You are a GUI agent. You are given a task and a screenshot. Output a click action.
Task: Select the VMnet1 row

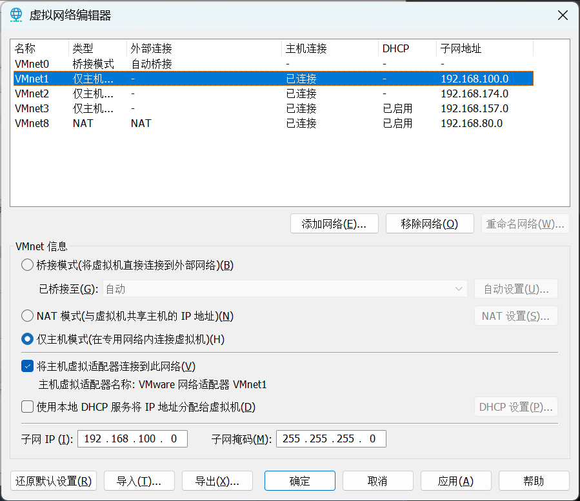(x=274, y=79)
